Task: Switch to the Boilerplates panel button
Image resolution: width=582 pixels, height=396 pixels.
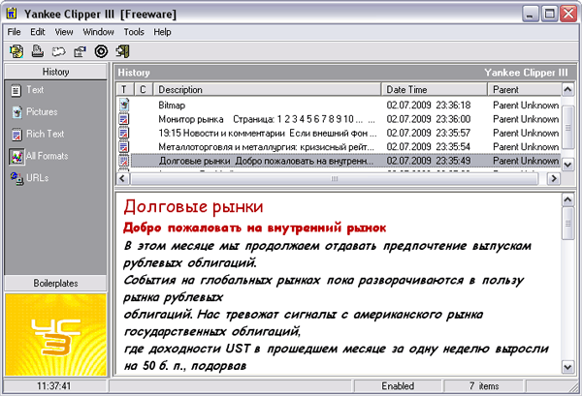Action: click(x=55, y=284)
